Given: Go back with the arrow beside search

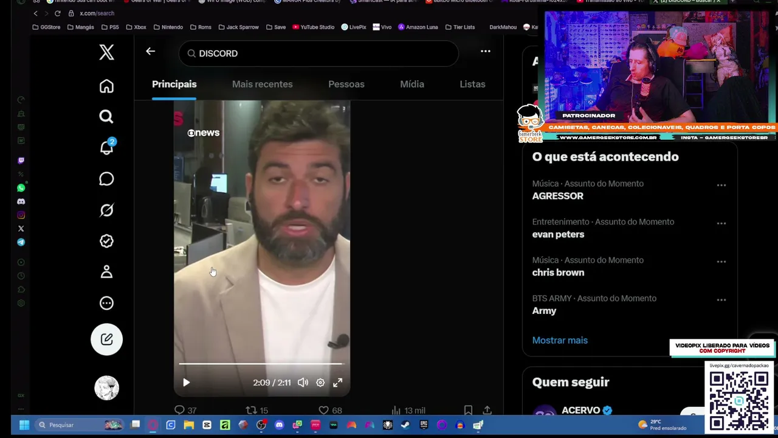Looking at the screenshot, I should 150,52.
